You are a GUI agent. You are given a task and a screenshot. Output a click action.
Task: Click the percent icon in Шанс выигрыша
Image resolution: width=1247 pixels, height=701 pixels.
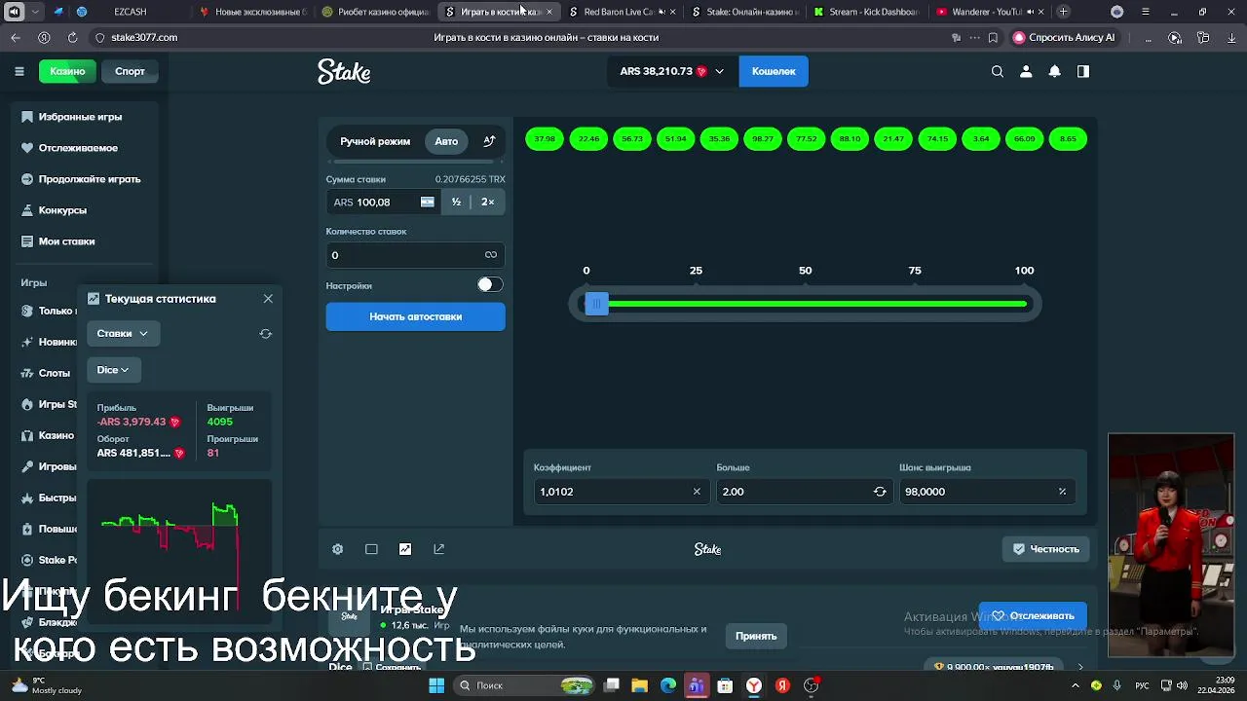pos(1062,492)
